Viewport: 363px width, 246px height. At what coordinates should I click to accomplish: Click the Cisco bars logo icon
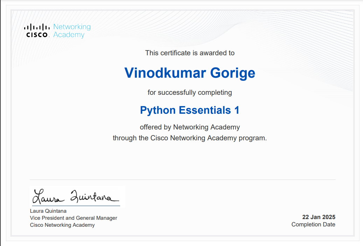click(x=37, y=27)
